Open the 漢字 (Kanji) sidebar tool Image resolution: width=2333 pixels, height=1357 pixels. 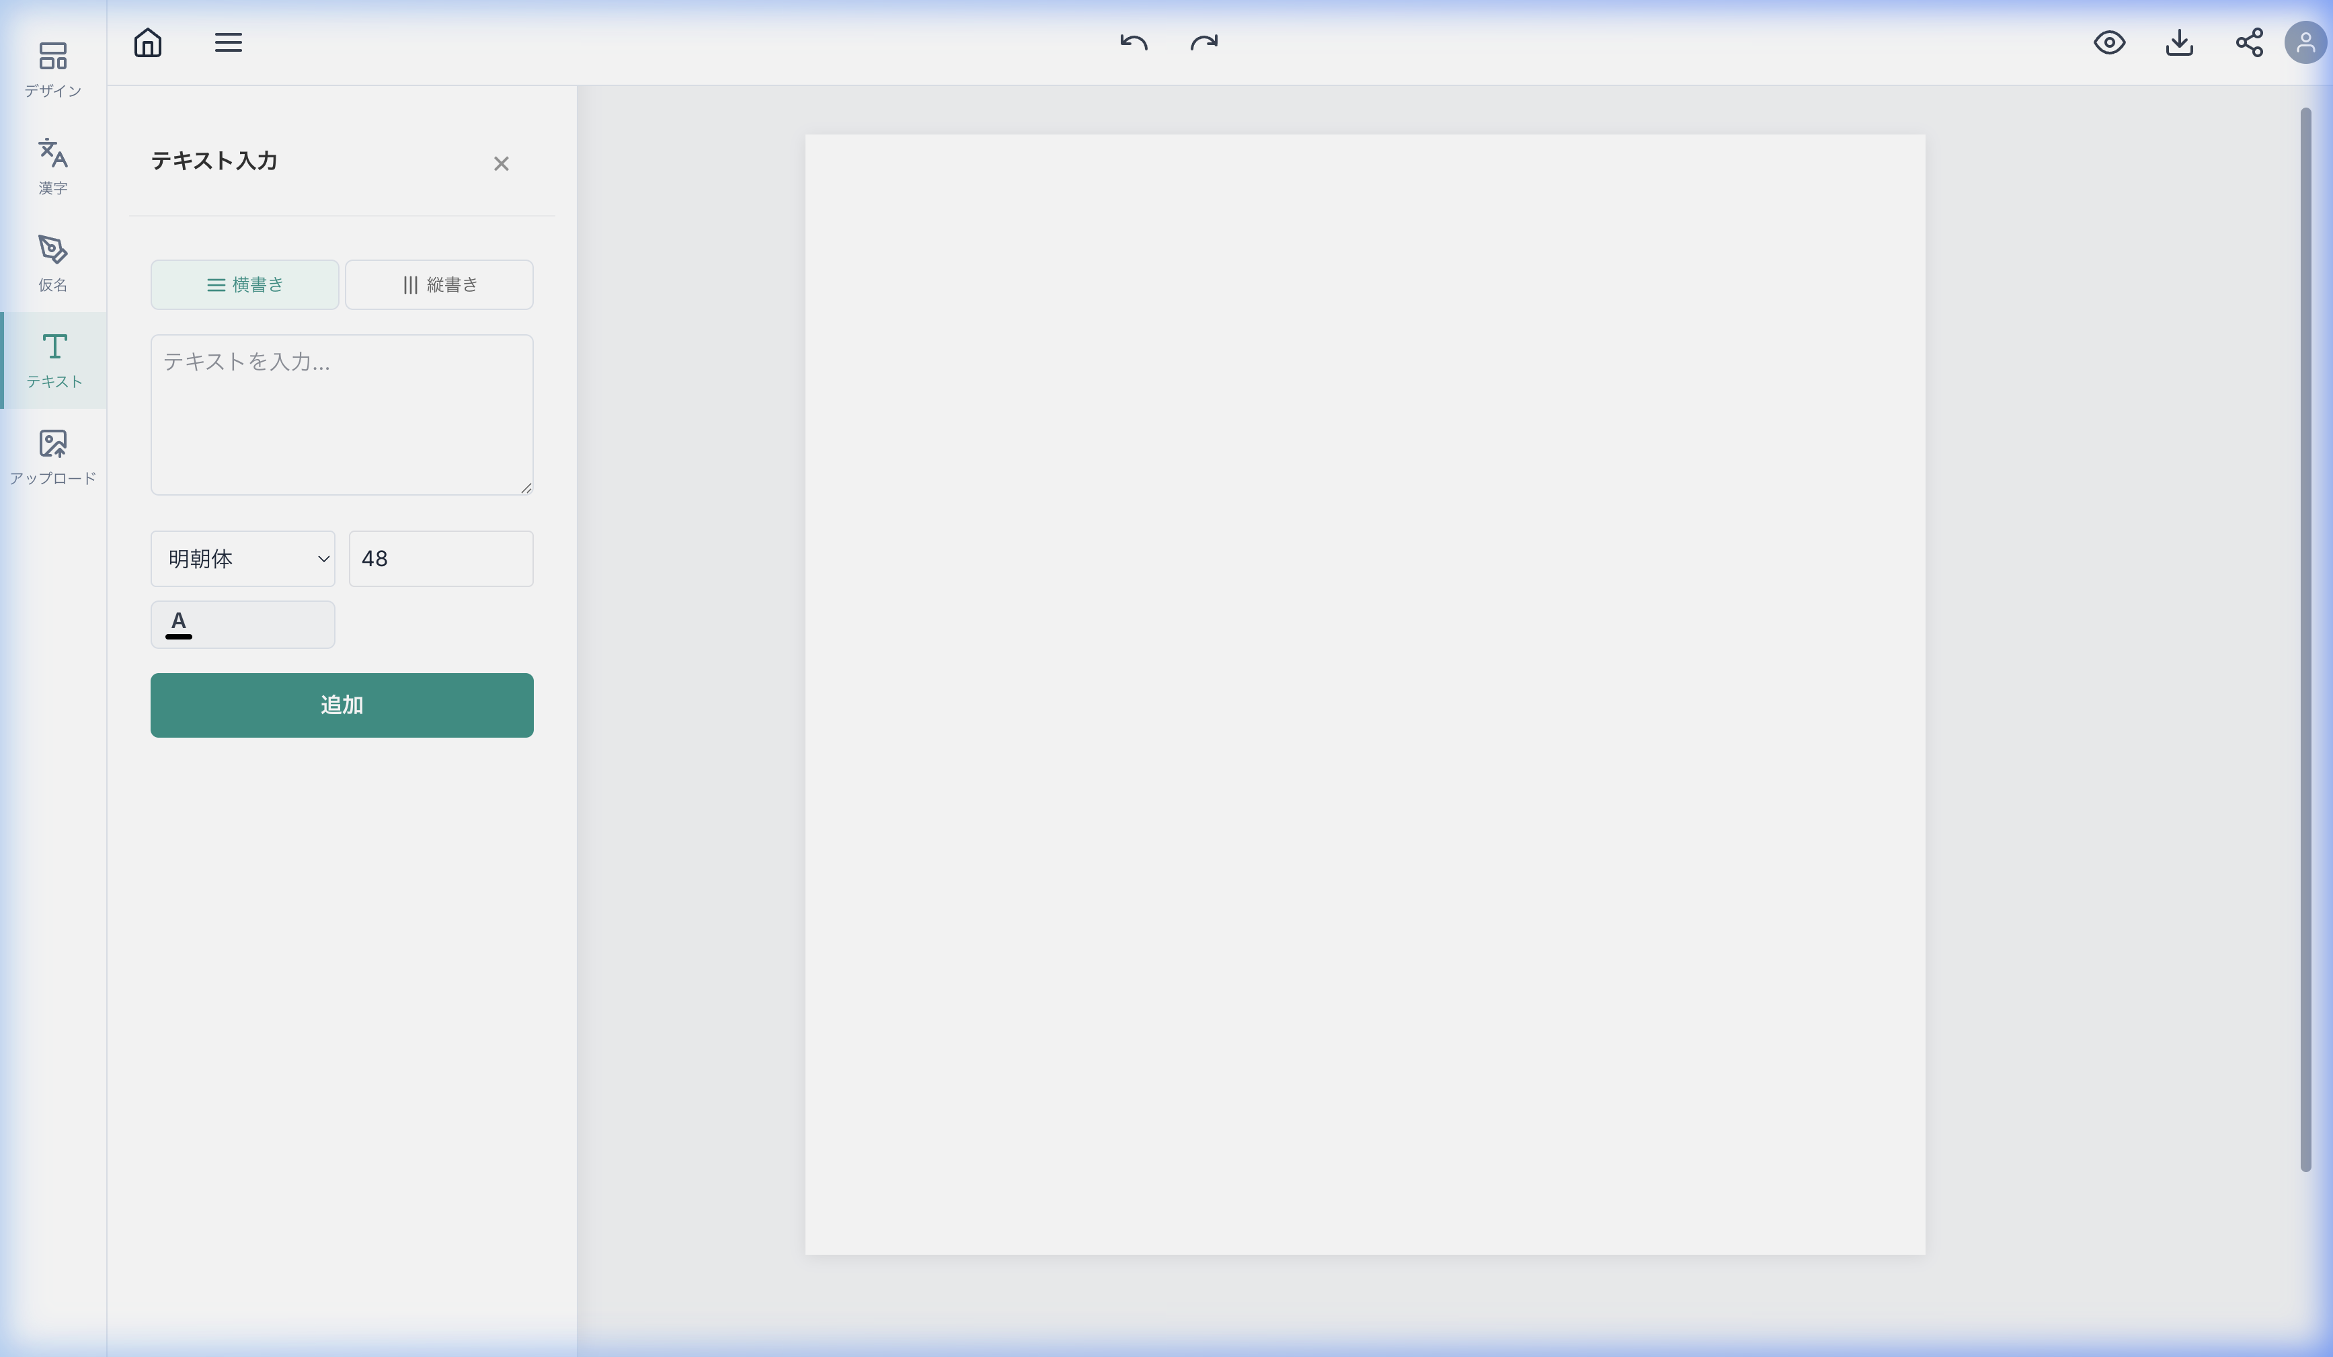(x=52, y=165)
